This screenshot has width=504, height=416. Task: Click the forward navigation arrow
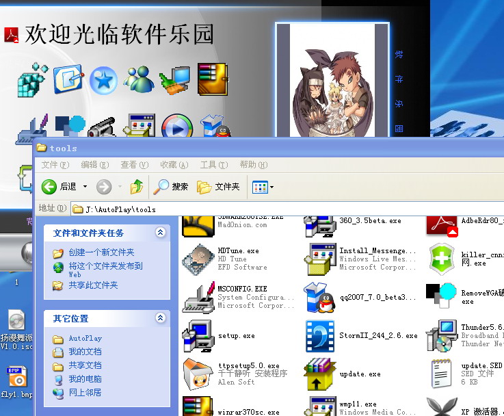[x=104, y=187]
